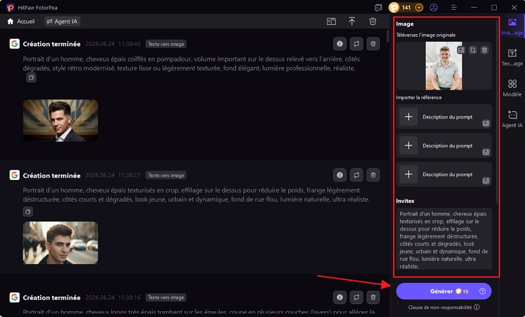Select the Image to image sidebar tab
The height and width of the screenshot is (317, 525).
pos(512,27)
